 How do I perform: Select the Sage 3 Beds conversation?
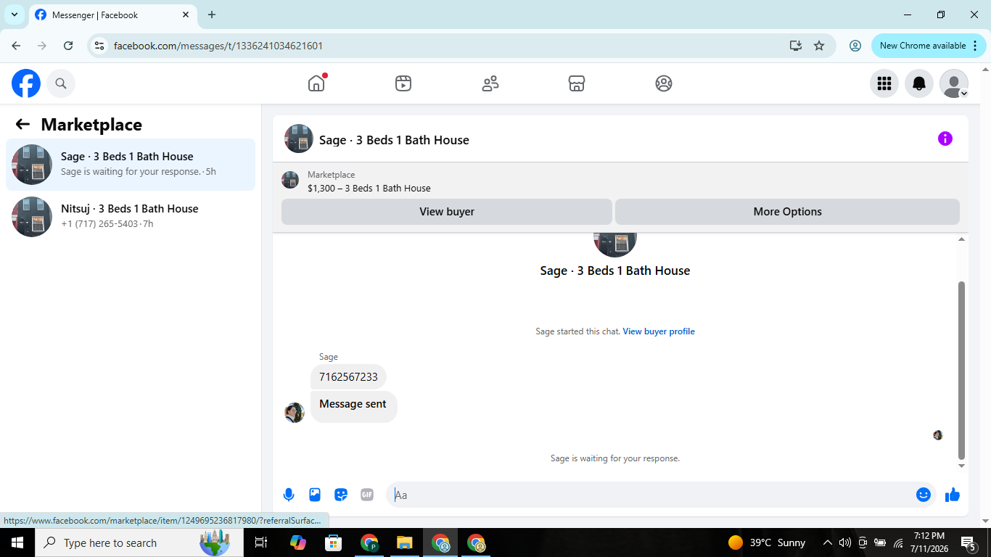point(131,165)
